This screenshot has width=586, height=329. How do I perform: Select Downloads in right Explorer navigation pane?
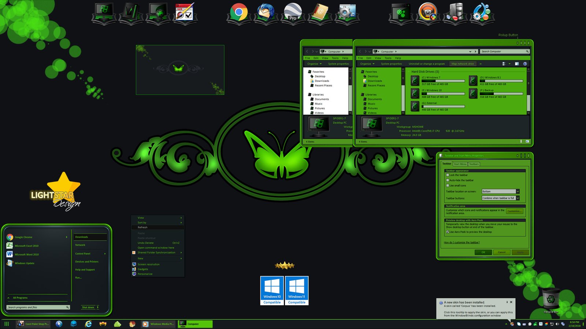click(x=375, y=81)
